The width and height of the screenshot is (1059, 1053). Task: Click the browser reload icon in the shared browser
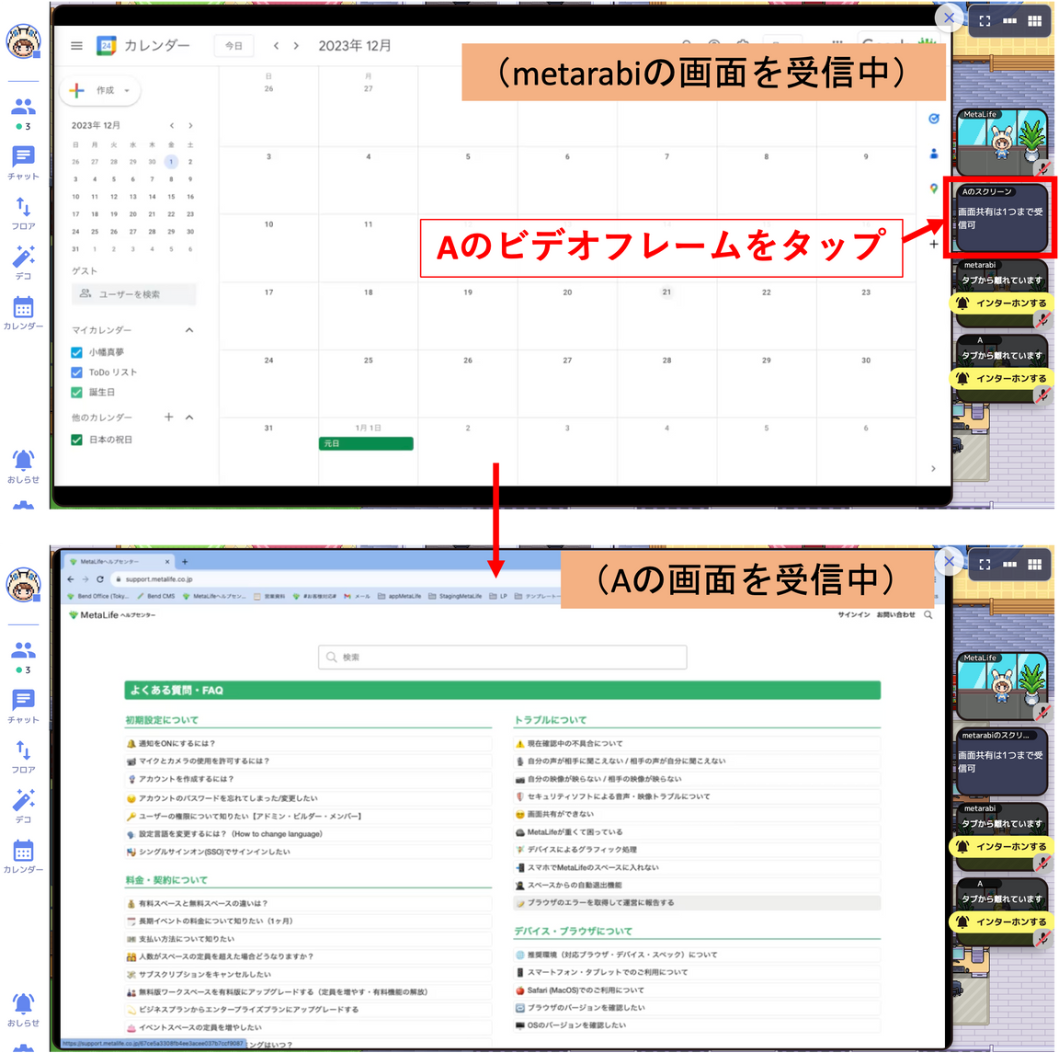pos(100,579)
